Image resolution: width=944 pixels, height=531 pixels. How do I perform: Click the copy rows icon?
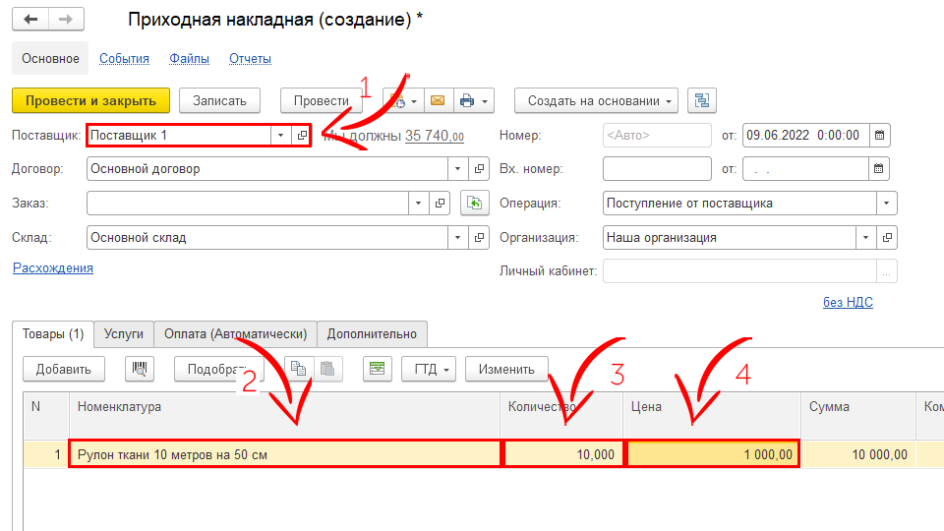point(298,369)
